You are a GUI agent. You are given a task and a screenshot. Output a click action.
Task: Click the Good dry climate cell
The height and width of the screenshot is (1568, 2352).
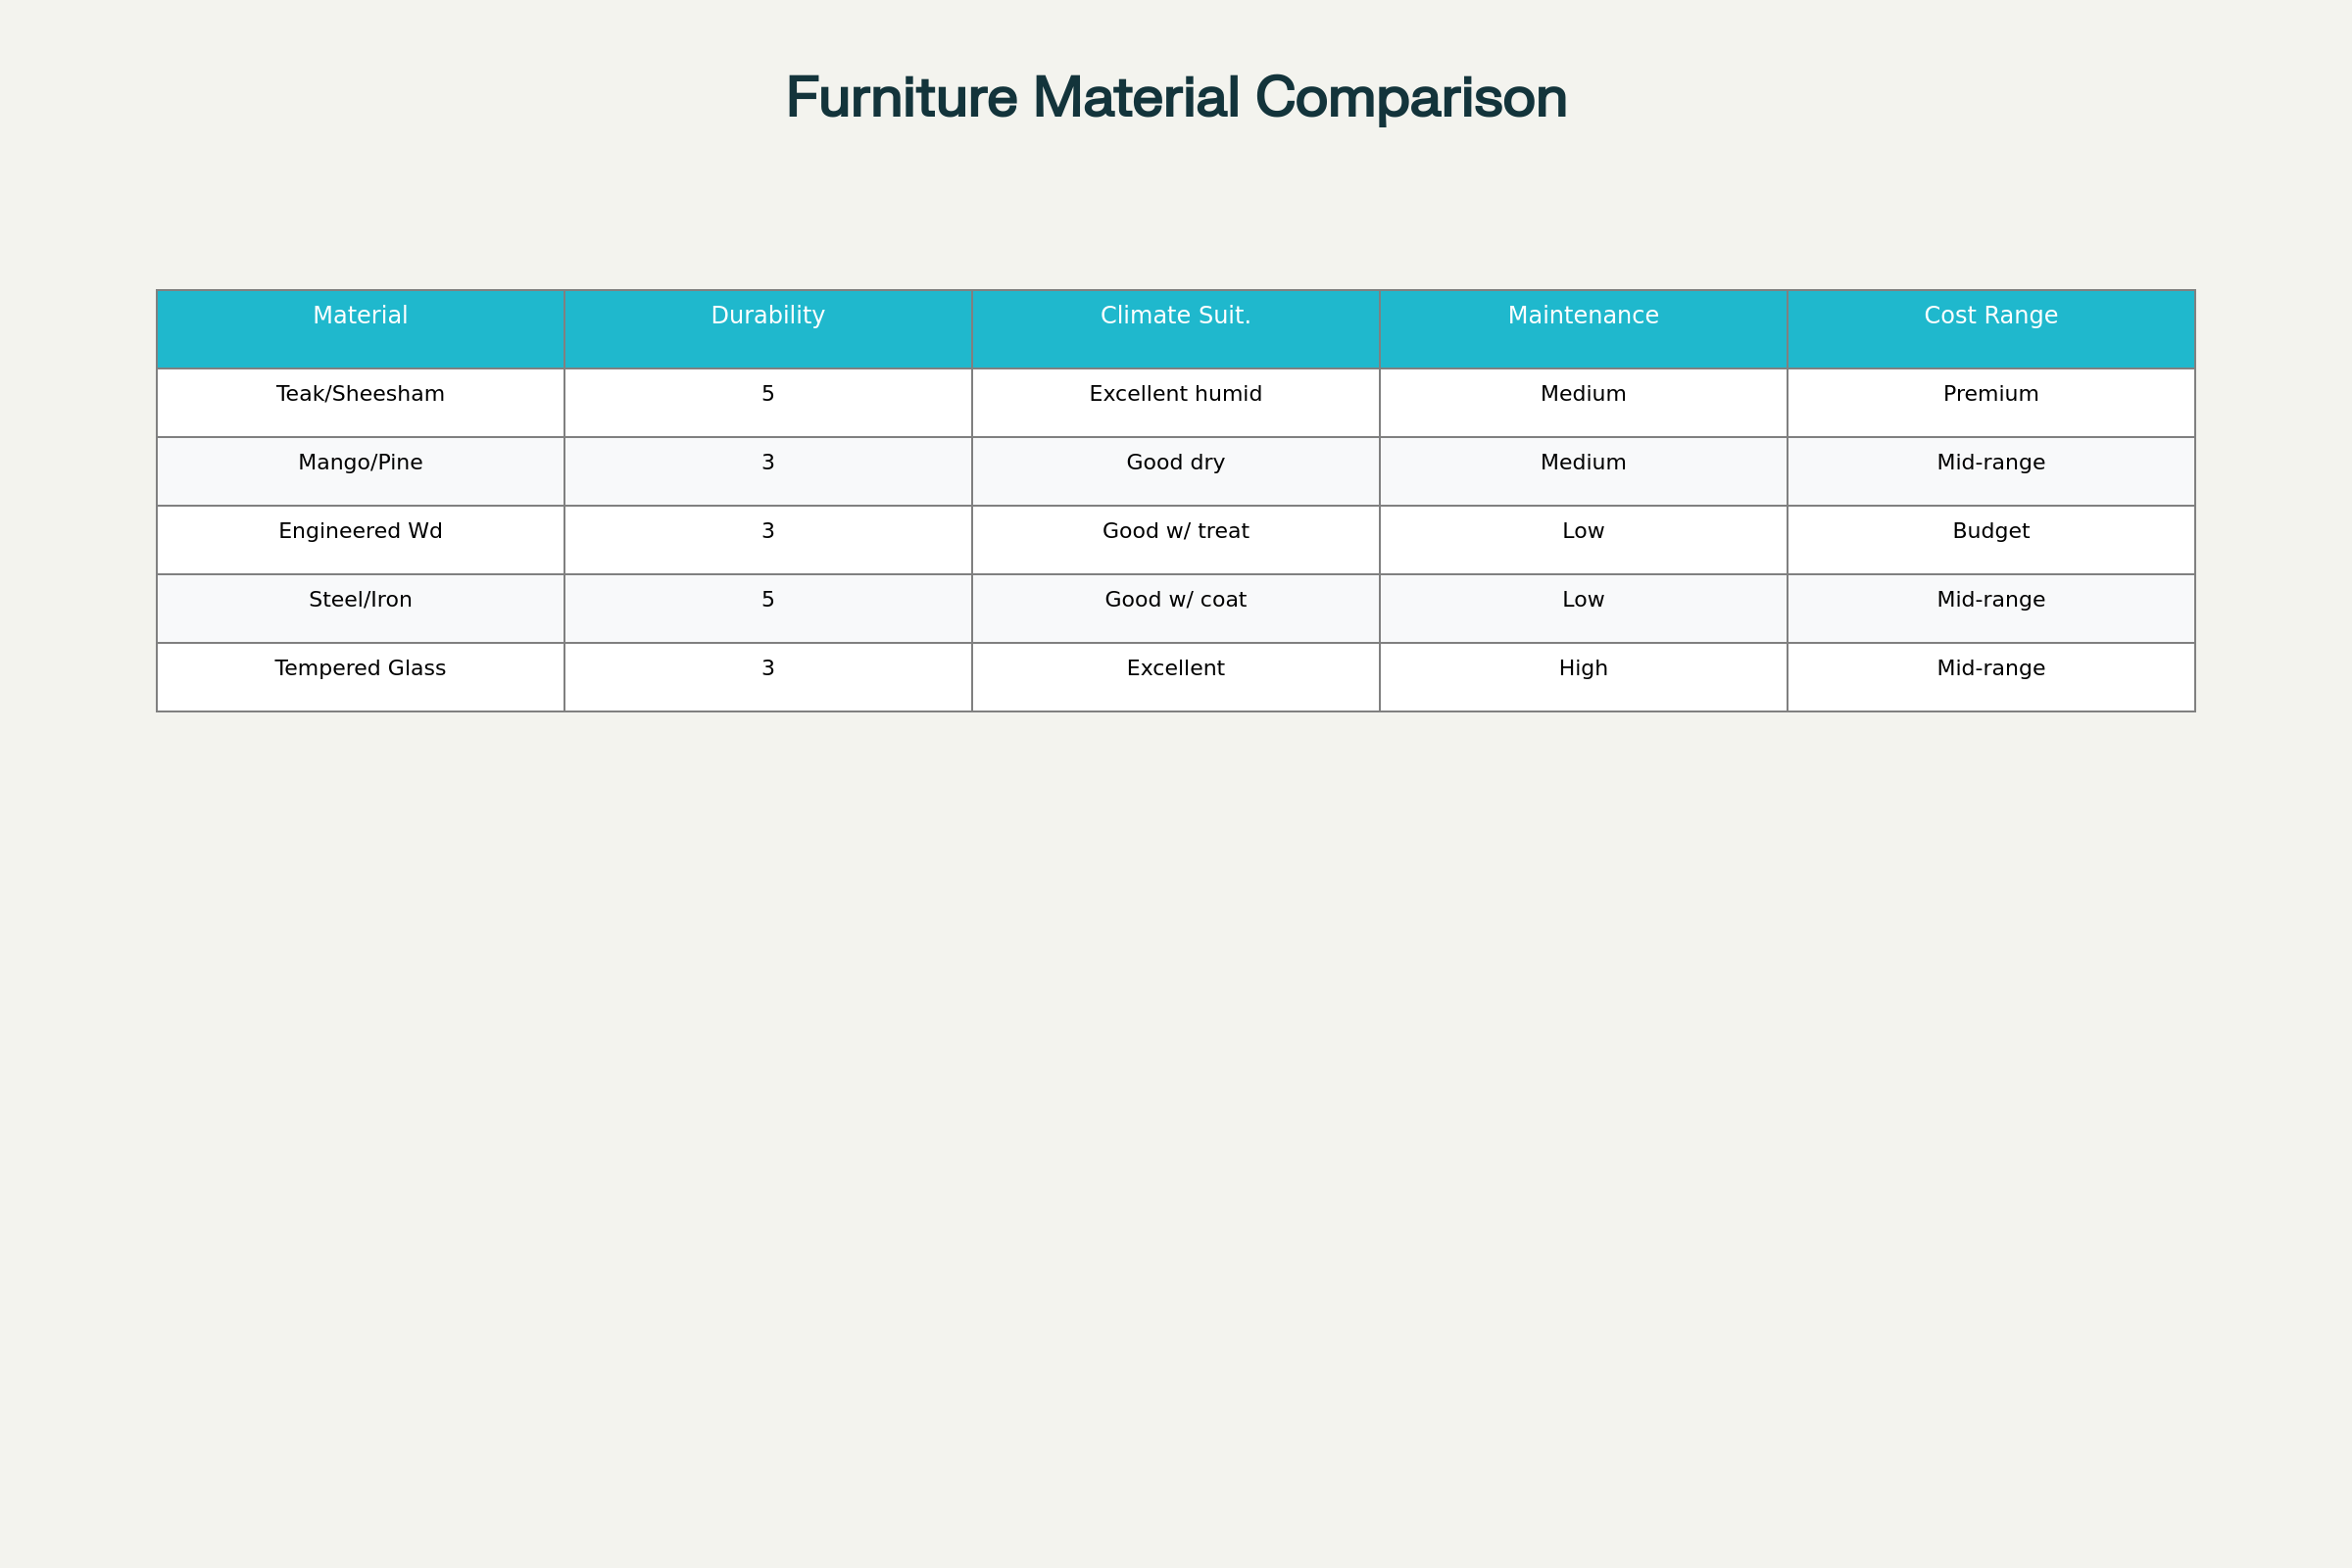click(x=1176, y=462)
